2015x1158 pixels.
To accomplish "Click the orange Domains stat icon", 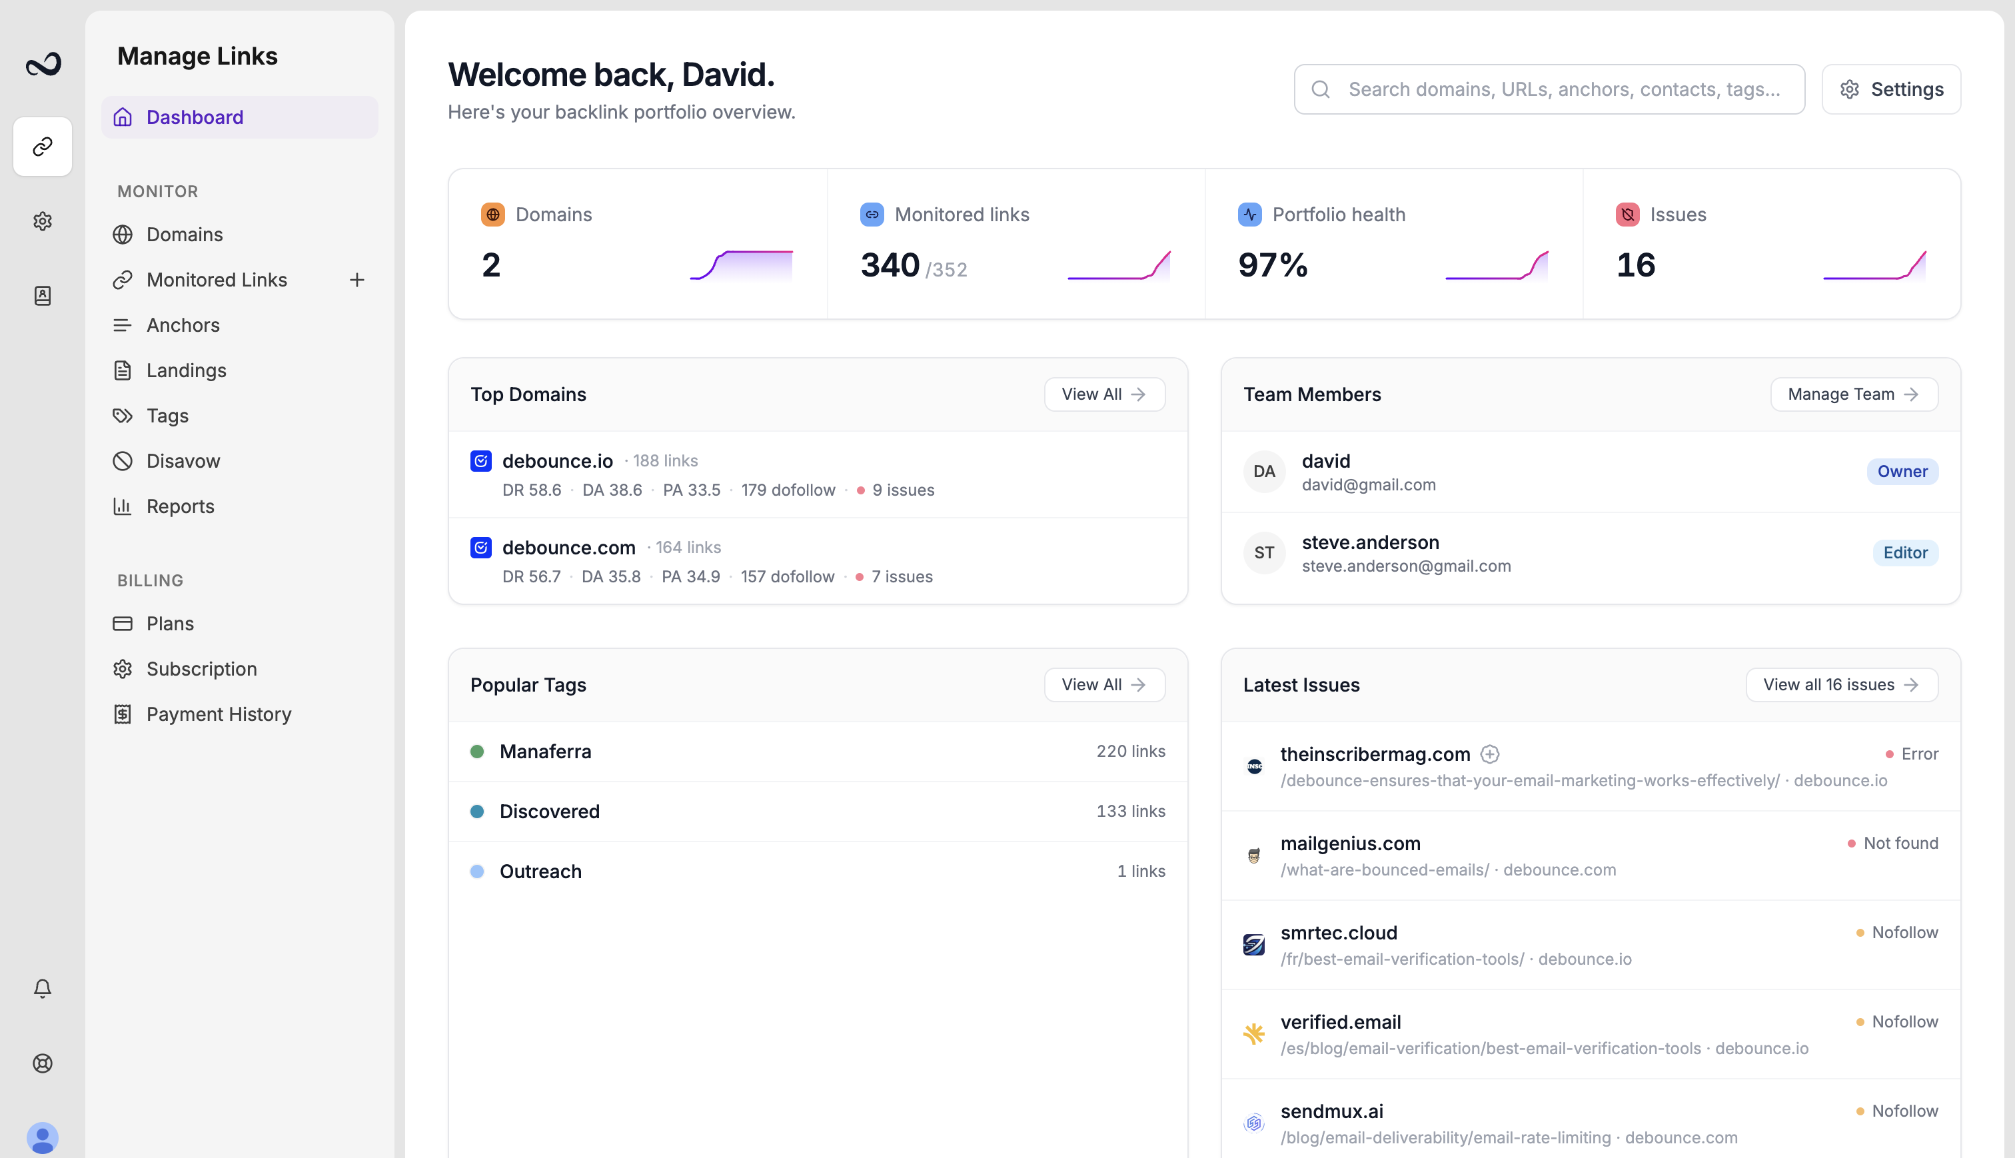I will coord(493,215).
